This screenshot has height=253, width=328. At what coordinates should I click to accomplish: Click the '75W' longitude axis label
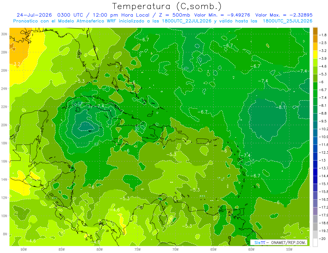pyautogui.click(x=137, y=249)
